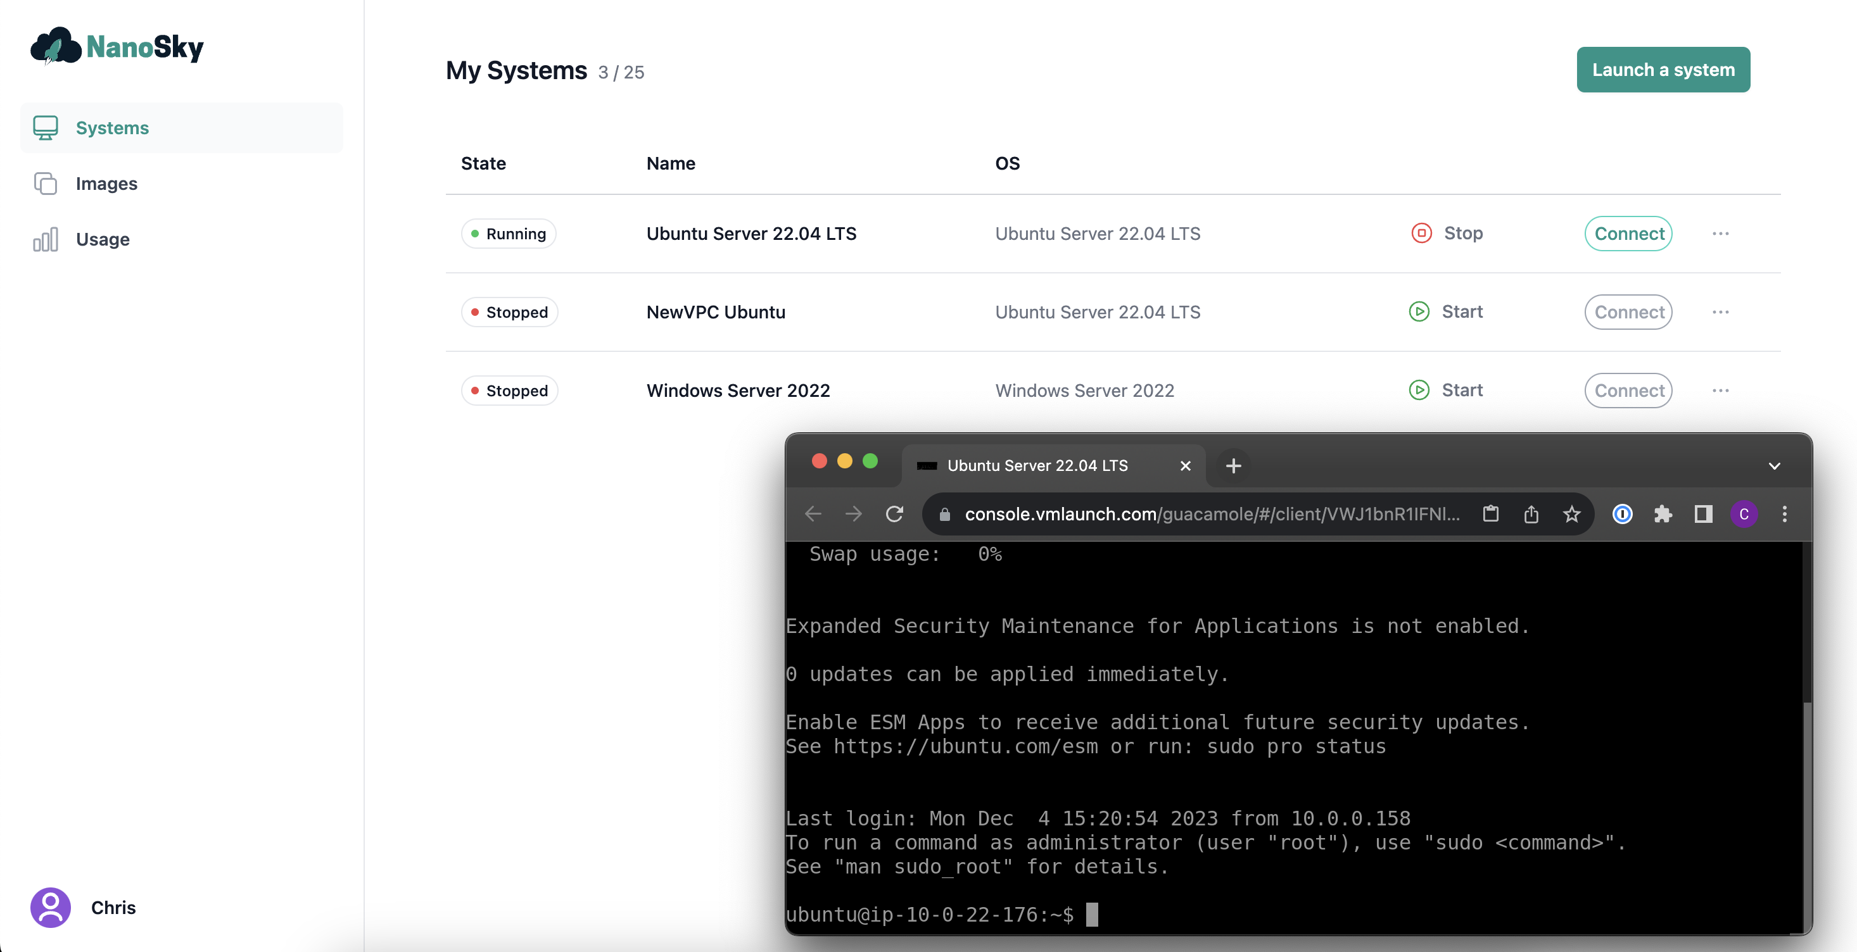The width and height of the screenshot is (1857, 952).
Task: Reload the console page
Action: [x=895, y=514]
